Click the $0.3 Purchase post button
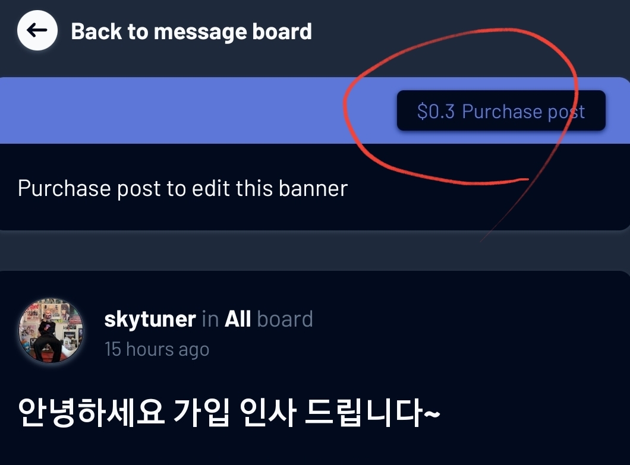 pos(501,110)
